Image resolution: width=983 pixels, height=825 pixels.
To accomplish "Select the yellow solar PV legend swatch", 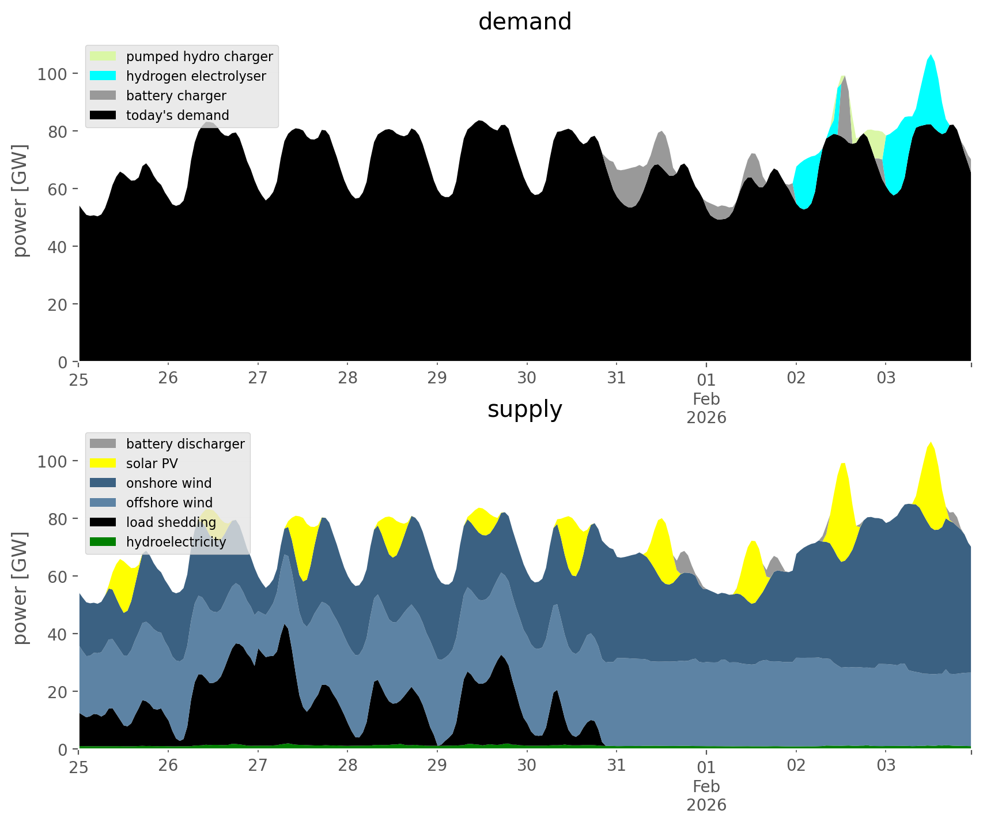I will click(x=103, y=464).
